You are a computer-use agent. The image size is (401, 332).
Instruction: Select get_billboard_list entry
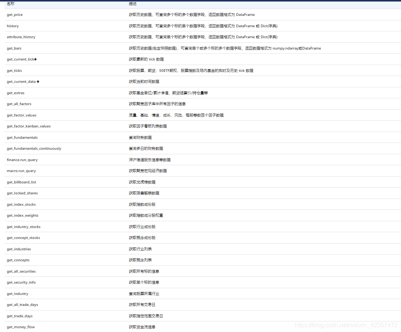22,182
